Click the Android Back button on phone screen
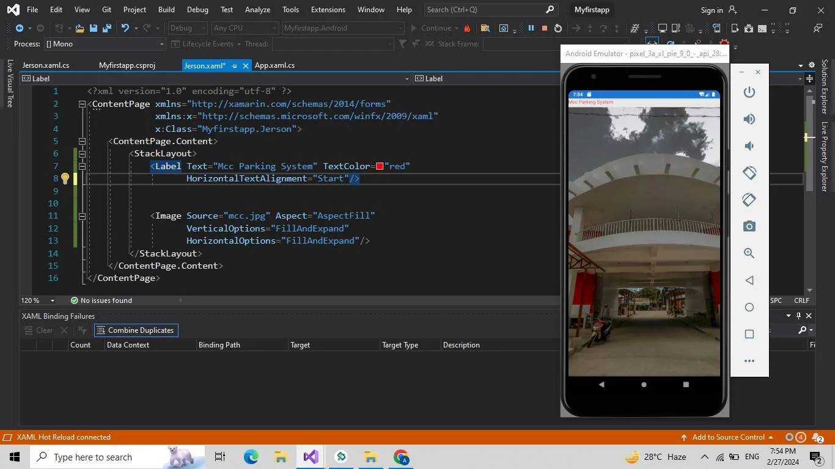 (601, 385)
